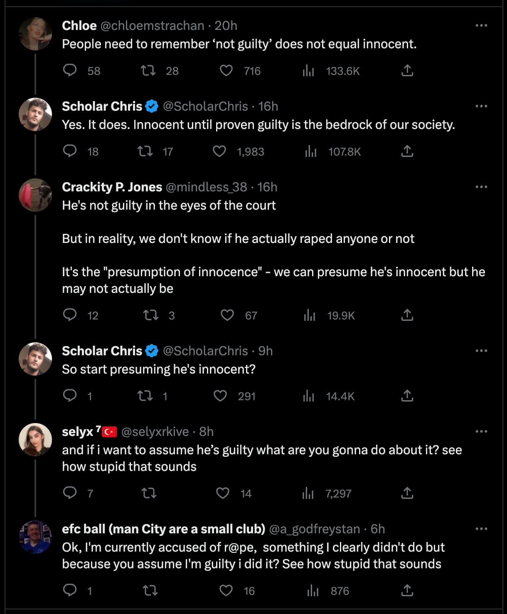The width and height of the screenshot is (507, 614).
Task: Expand more options on Crackity P. Jones's tweet
Action: pyautogui.click(x=481, y=187)
